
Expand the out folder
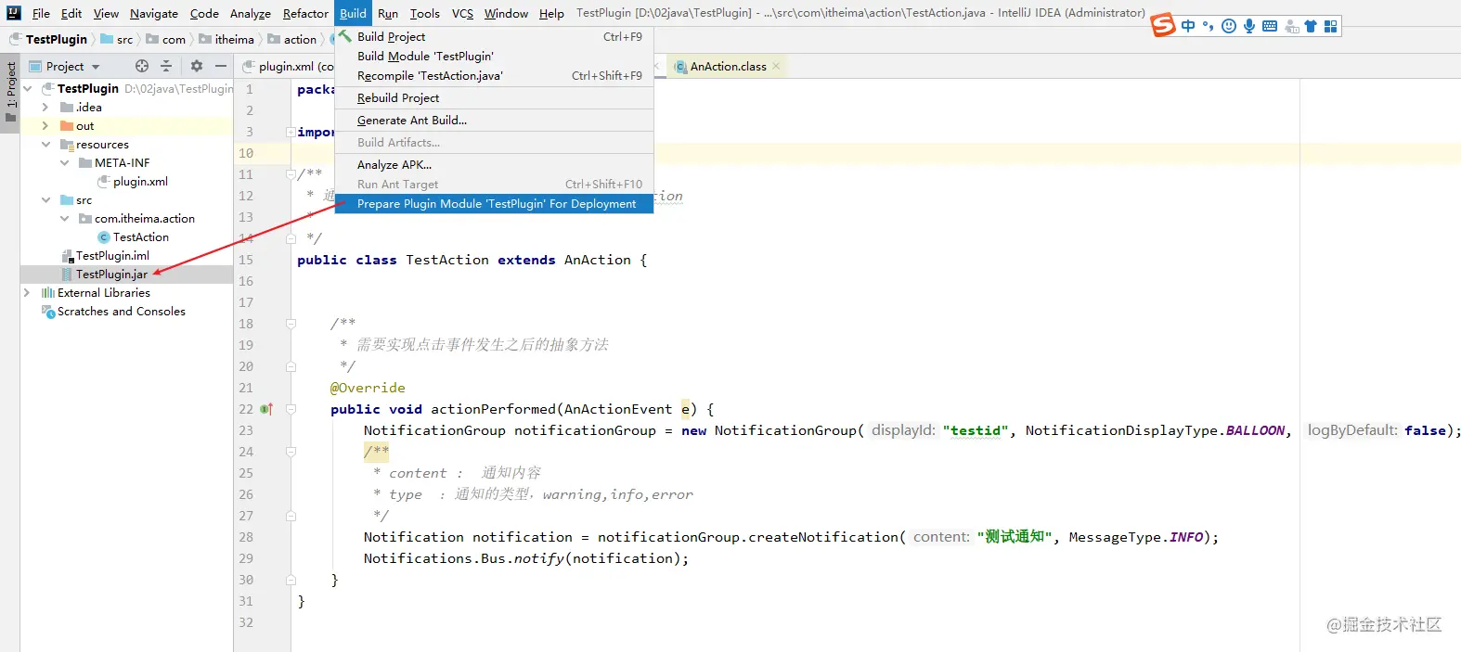tap(45, 126)
